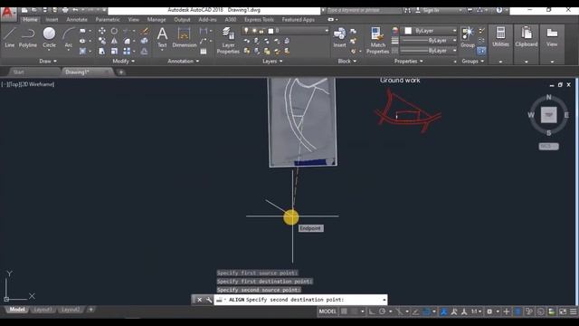This screenshot has width=579, height=326.
Task: Click the white ByLayer color swatch
Action: pos(408,31)
